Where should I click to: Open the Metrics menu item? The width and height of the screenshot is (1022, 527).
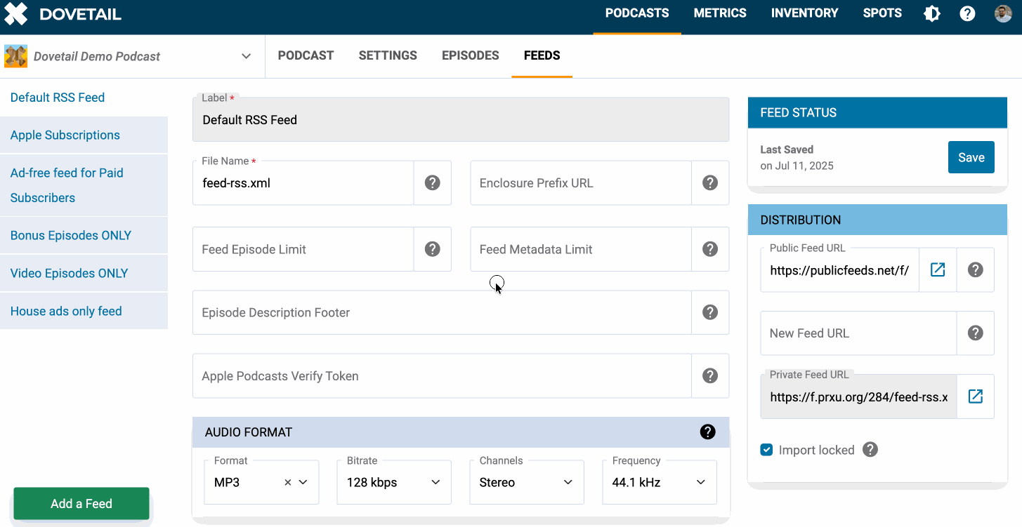pyautogui.click(x=719, y=13)
